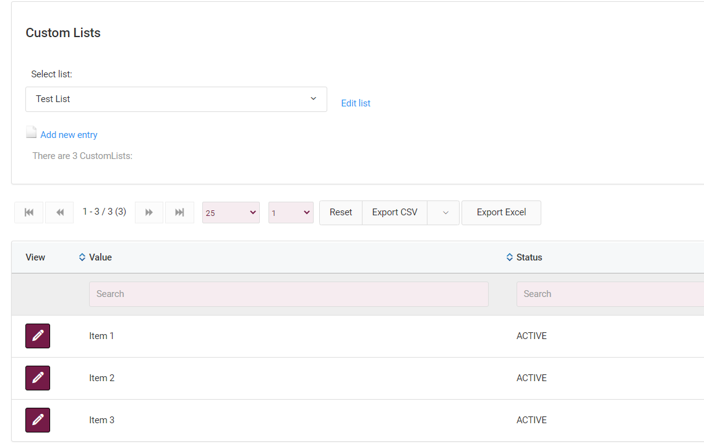Focus the Value column search field

tap(288, 294)
